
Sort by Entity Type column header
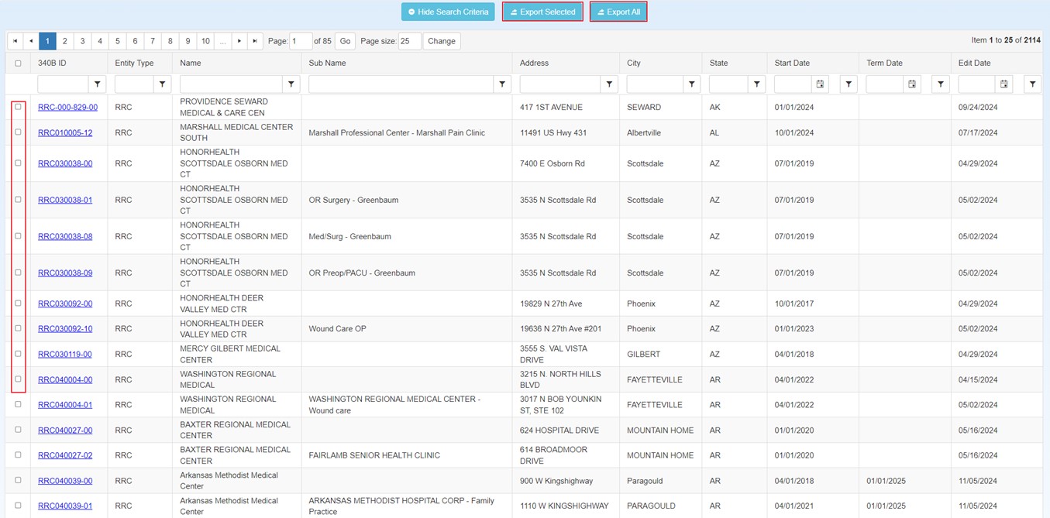pos(134,63)
